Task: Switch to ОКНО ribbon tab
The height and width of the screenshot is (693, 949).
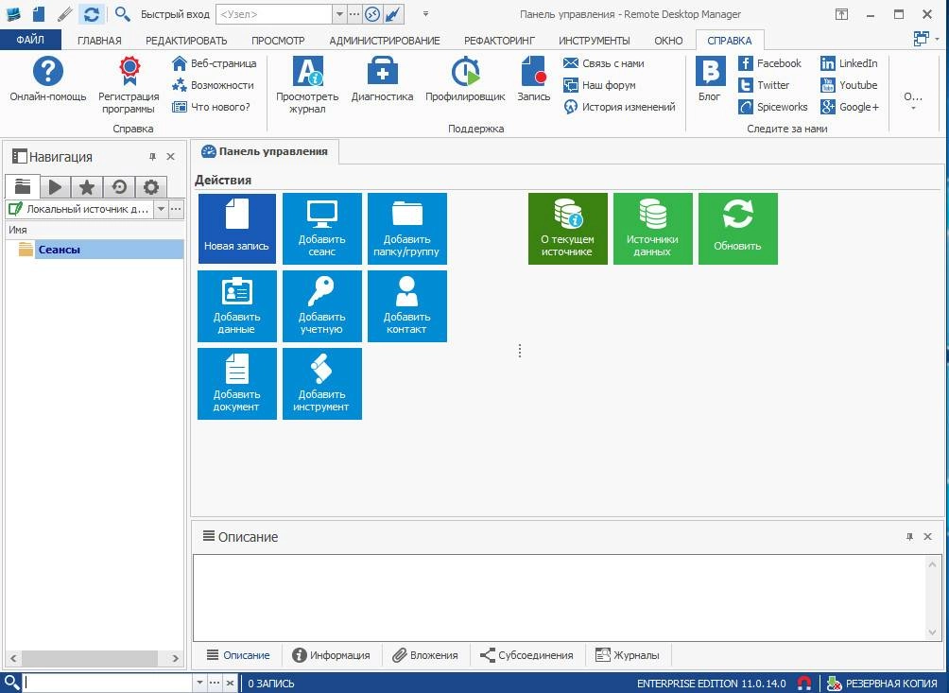Action: (x=668, y=41)
